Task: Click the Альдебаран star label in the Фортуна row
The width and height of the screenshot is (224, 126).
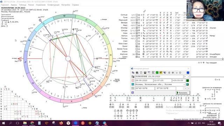Action: pos(215,54)
